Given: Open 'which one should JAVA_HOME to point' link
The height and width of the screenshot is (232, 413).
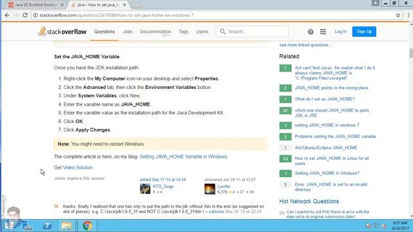Looking at the screenshot, I should pyautogui.click(x=332, y=113).
